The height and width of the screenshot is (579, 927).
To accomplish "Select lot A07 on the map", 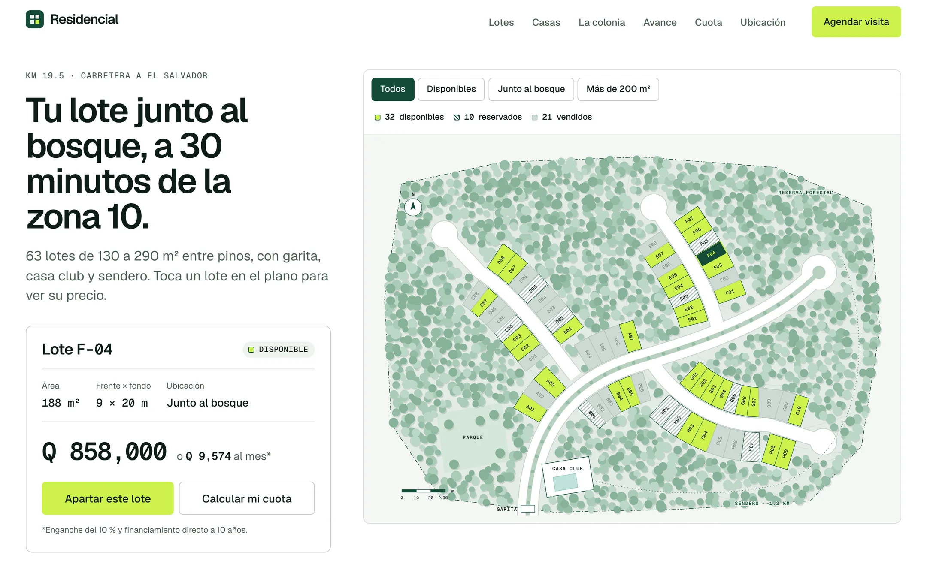I will coord(630,336).
